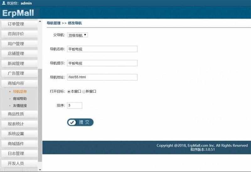Click the ErpMall logo
251x172 pixels.
[x=18, y=13]
